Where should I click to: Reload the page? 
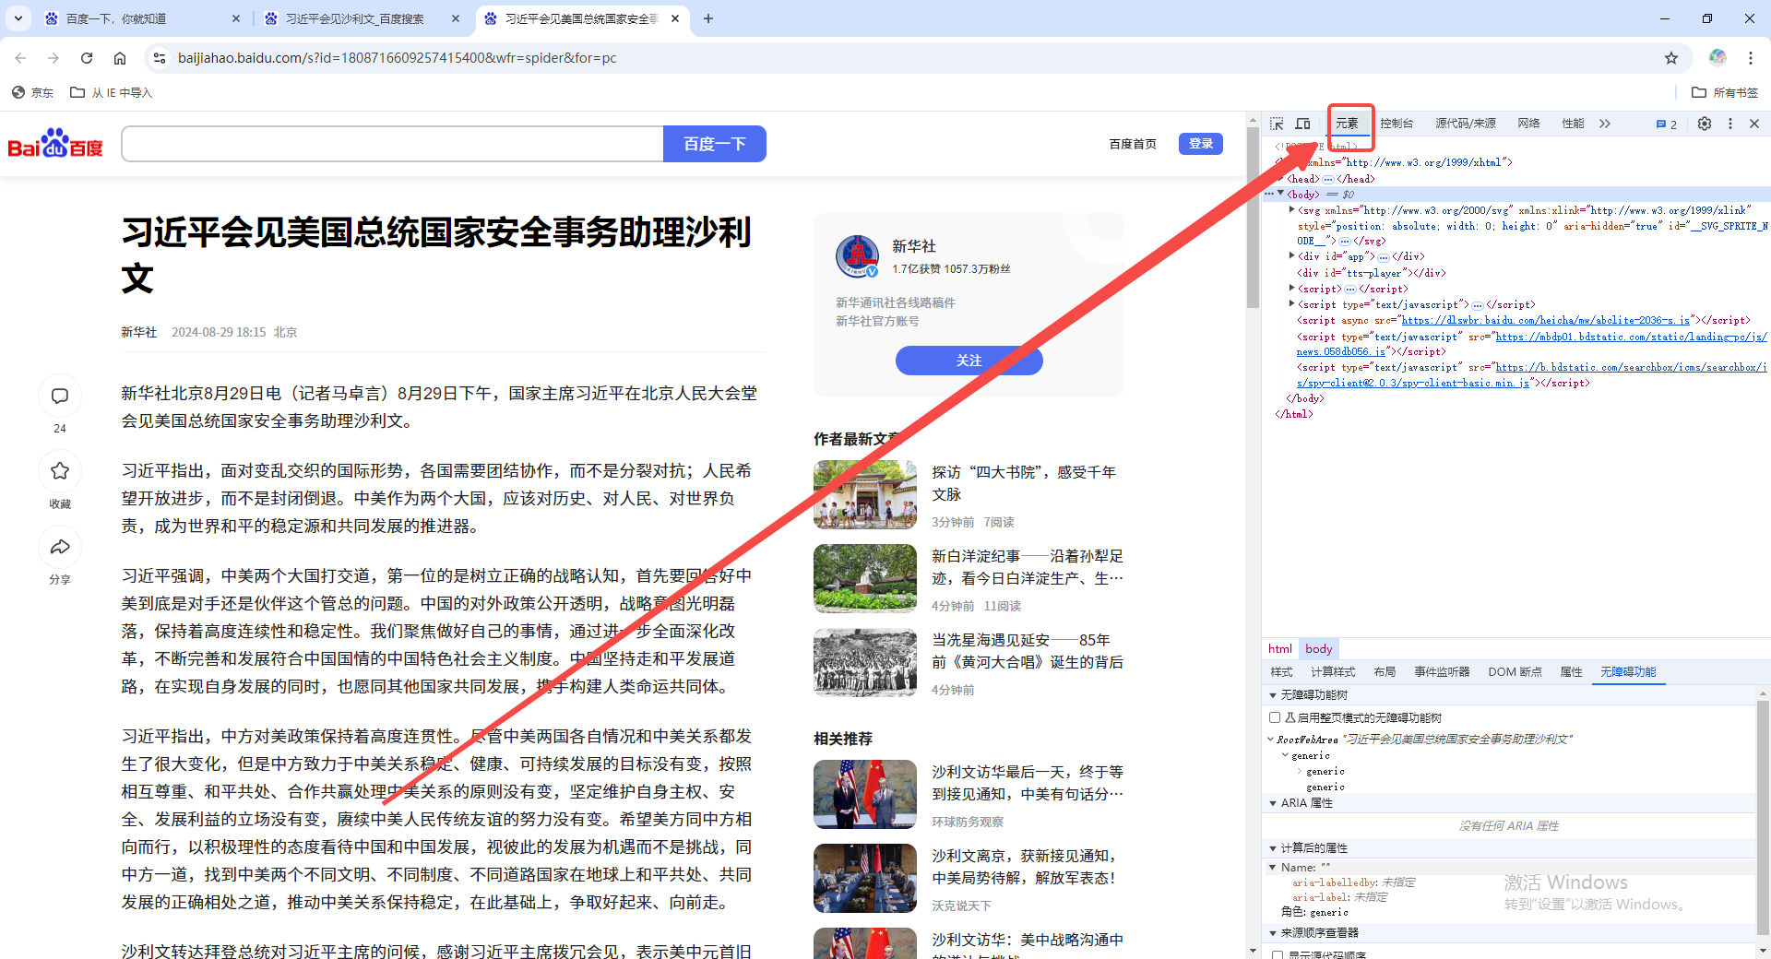(87, 58)
